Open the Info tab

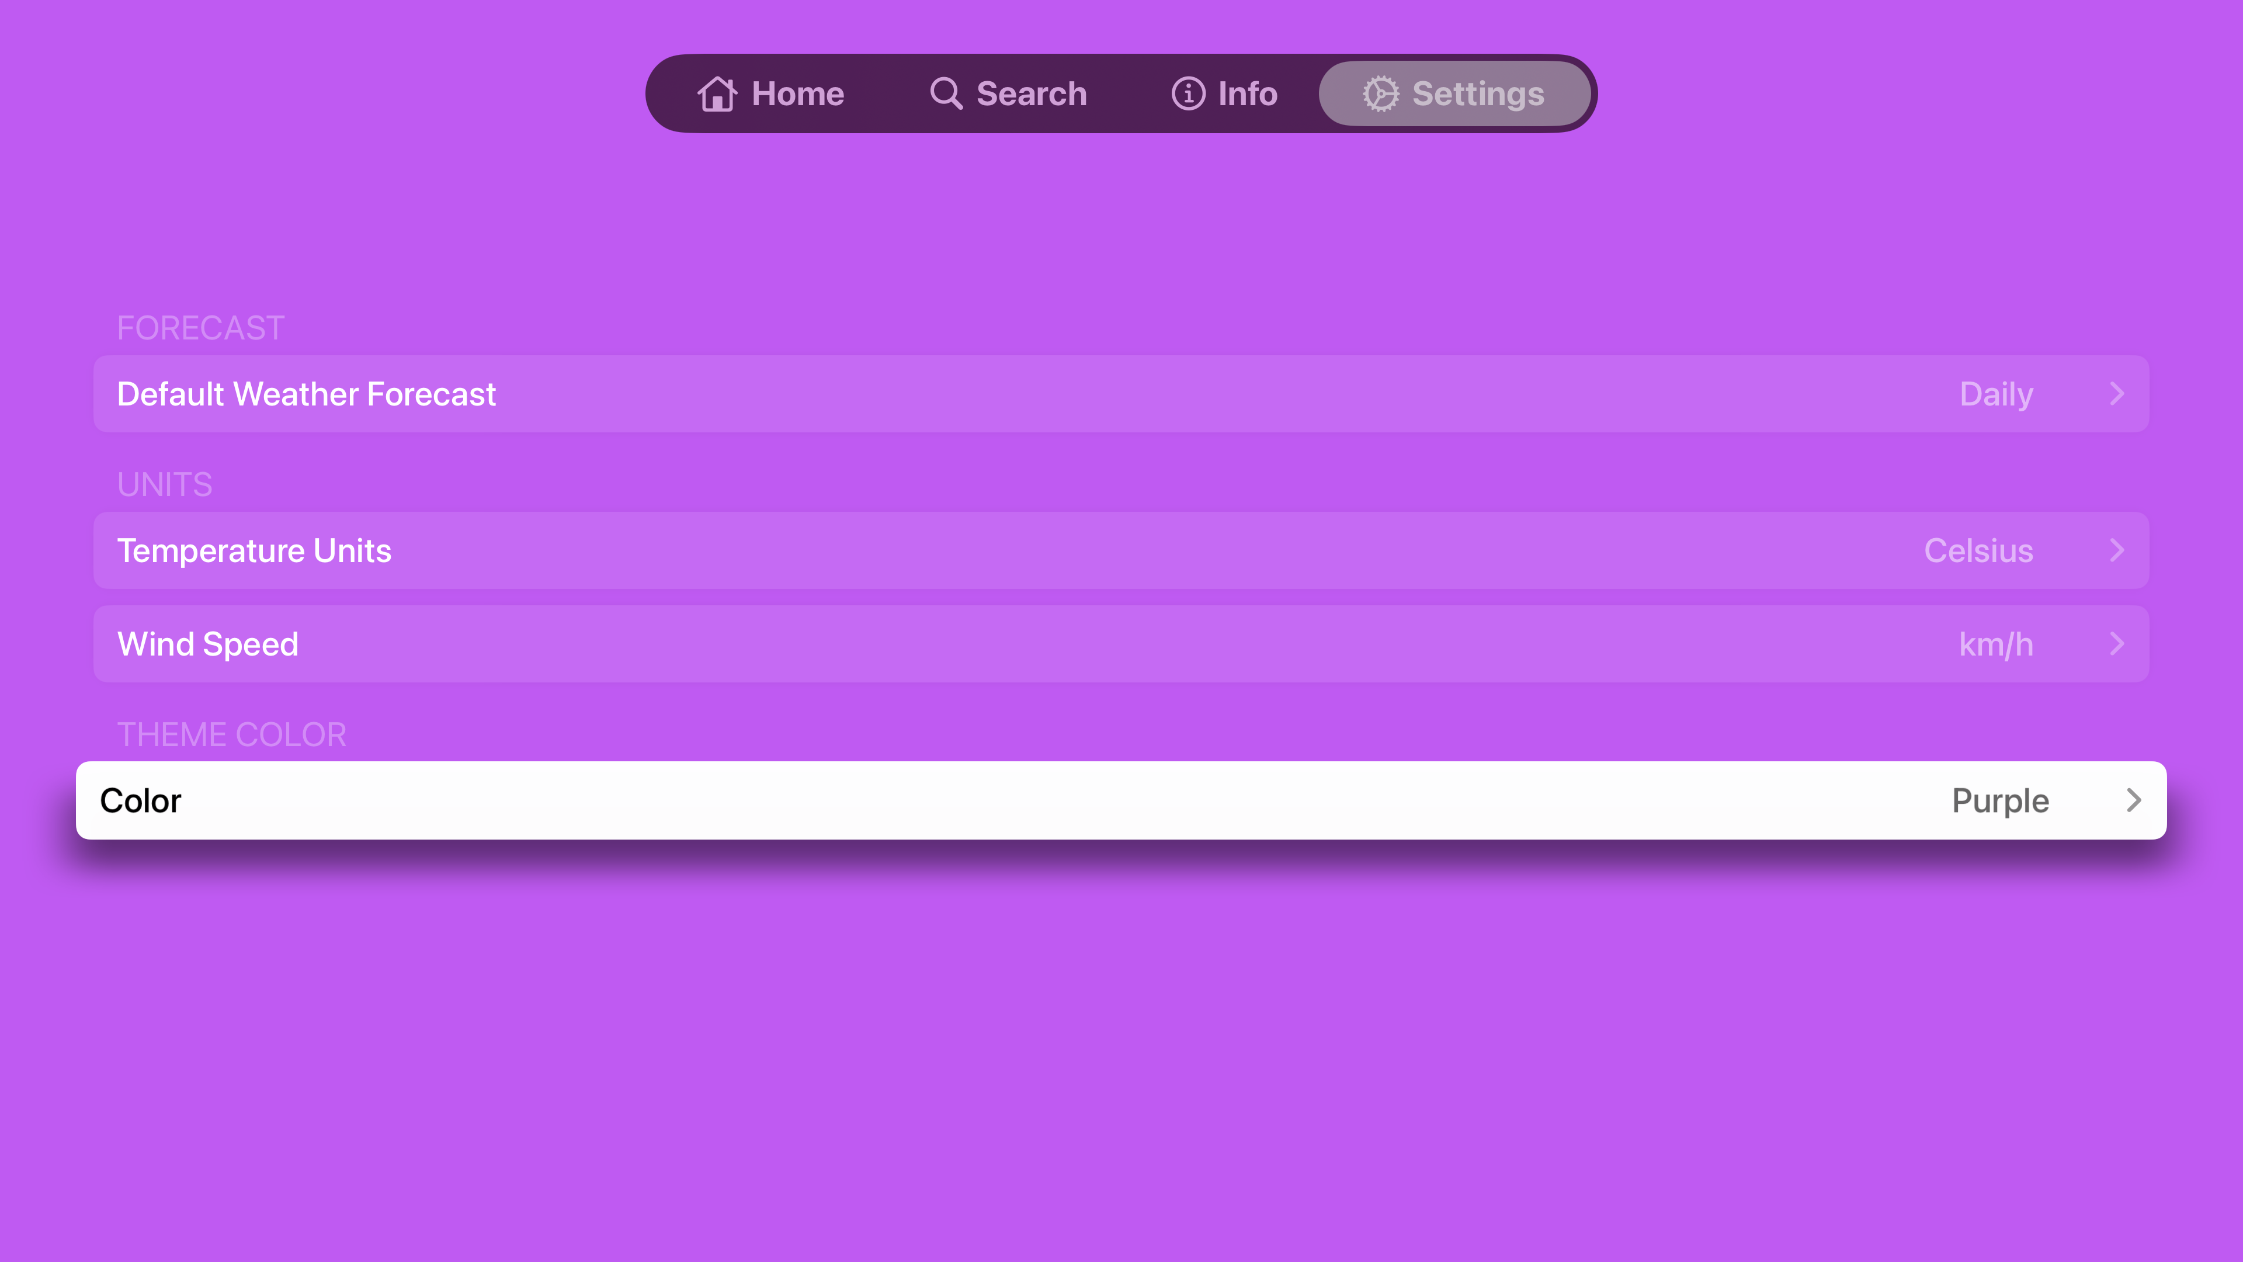click(1224, 93)
